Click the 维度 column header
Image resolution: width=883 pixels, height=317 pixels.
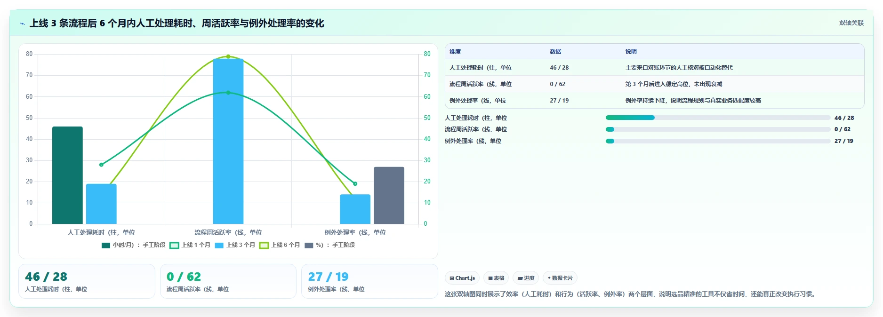click(x=455, y=52)
